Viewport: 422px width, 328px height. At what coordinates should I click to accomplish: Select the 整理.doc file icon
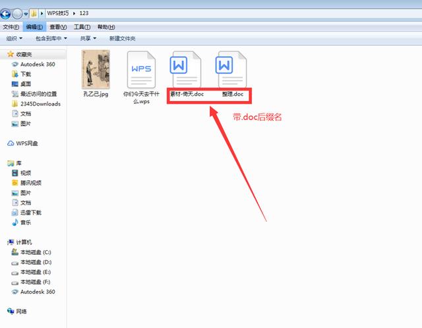[231, 69]
